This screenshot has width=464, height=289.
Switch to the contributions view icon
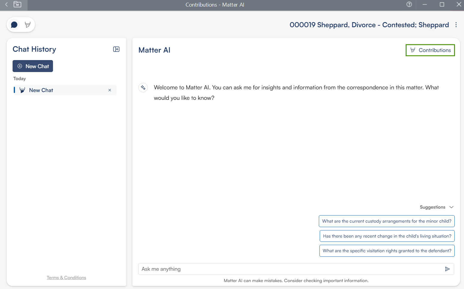click(28, 25)
